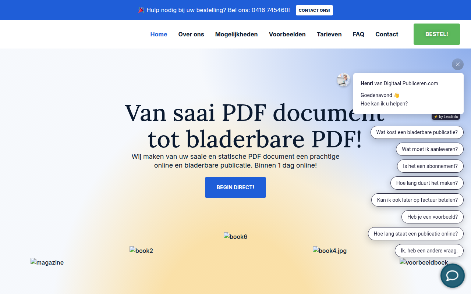
Task: Click the broken book2 image
Action: [x=141, y=251]
